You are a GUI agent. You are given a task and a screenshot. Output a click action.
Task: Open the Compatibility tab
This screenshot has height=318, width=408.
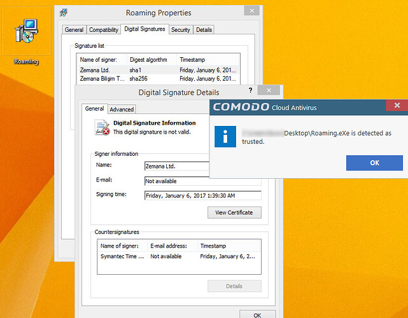point(104,30)
